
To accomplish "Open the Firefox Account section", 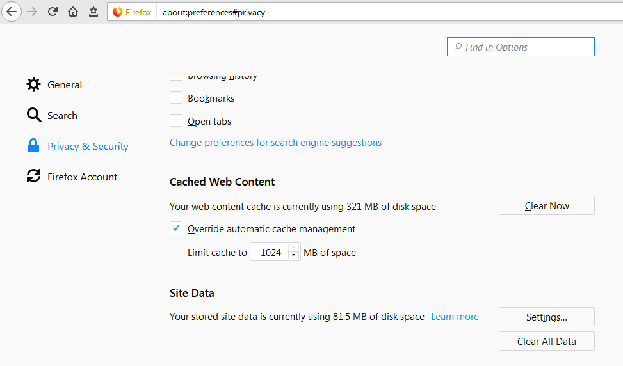I will (x=82, y=177).
